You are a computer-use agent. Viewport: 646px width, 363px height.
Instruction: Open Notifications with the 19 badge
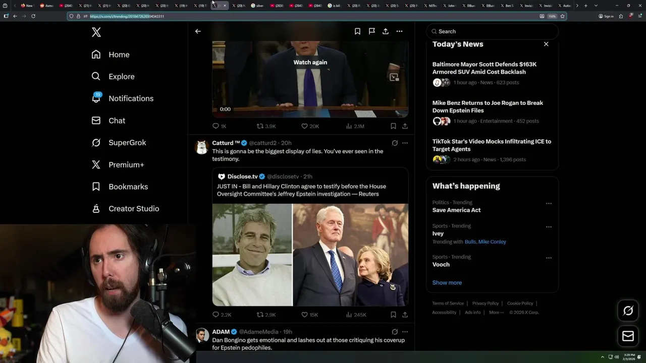tap(123, 98)
